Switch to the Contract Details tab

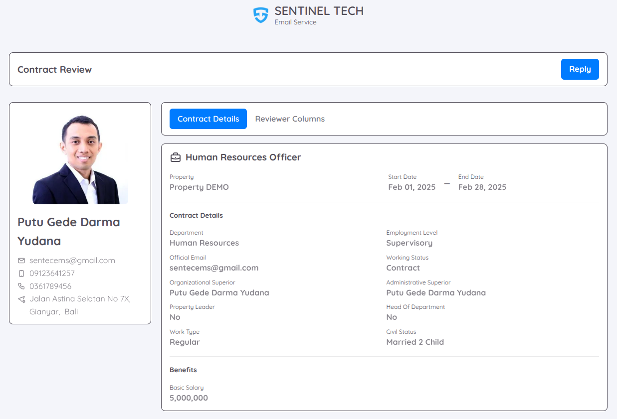[208, 119]
